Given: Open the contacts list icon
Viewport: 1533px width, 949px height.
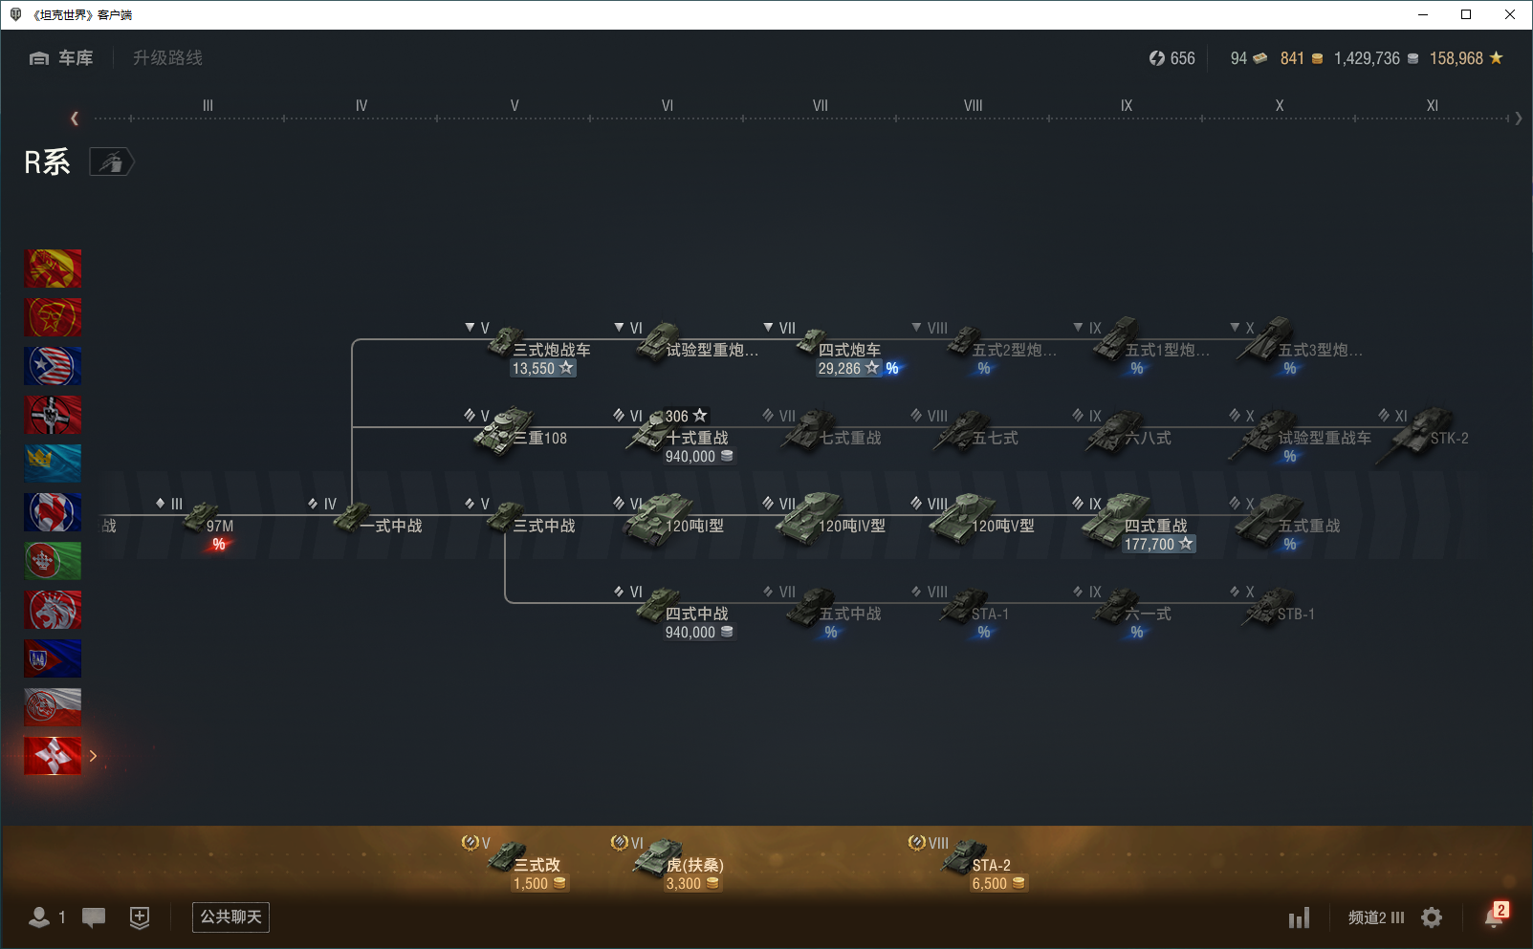Looking at the screenshot, I should tap(39, 917).
